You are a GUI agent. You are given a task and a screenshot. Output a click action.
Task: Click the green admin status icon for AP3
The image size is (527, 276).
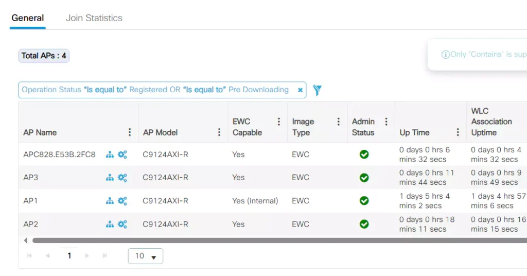tap(364, 178)
